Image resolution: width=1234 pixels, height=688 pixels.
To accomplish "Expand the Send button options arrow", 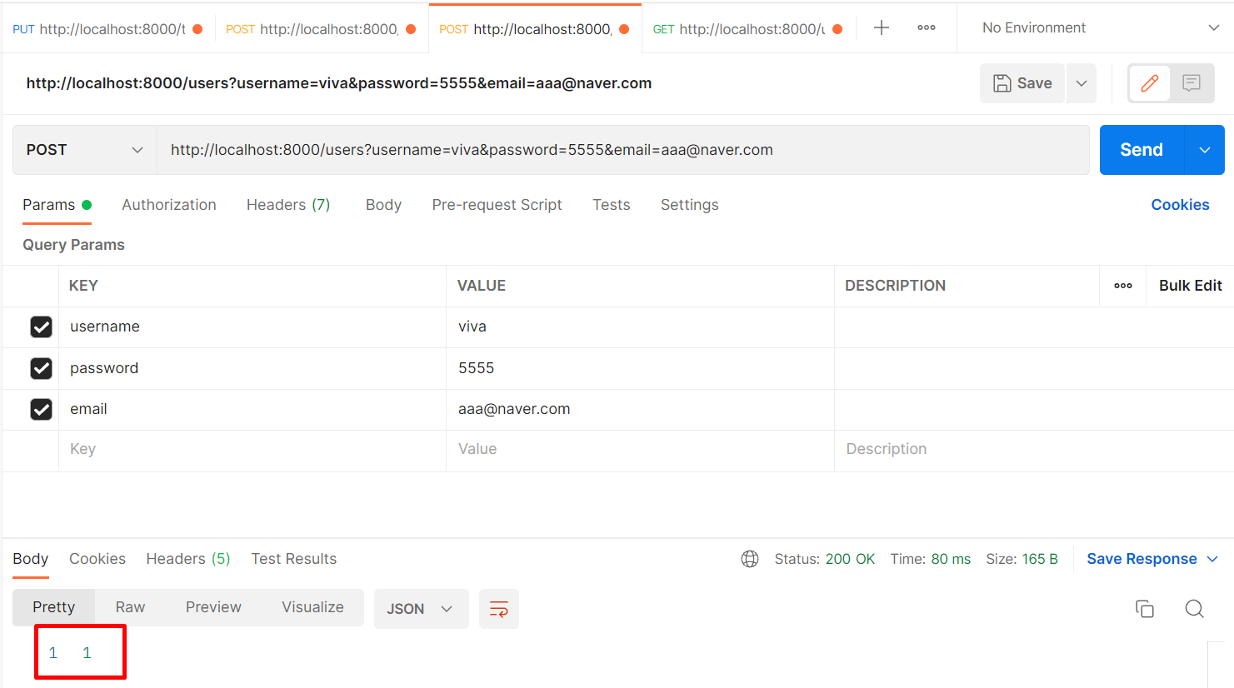I will [x=1205, y=150].
